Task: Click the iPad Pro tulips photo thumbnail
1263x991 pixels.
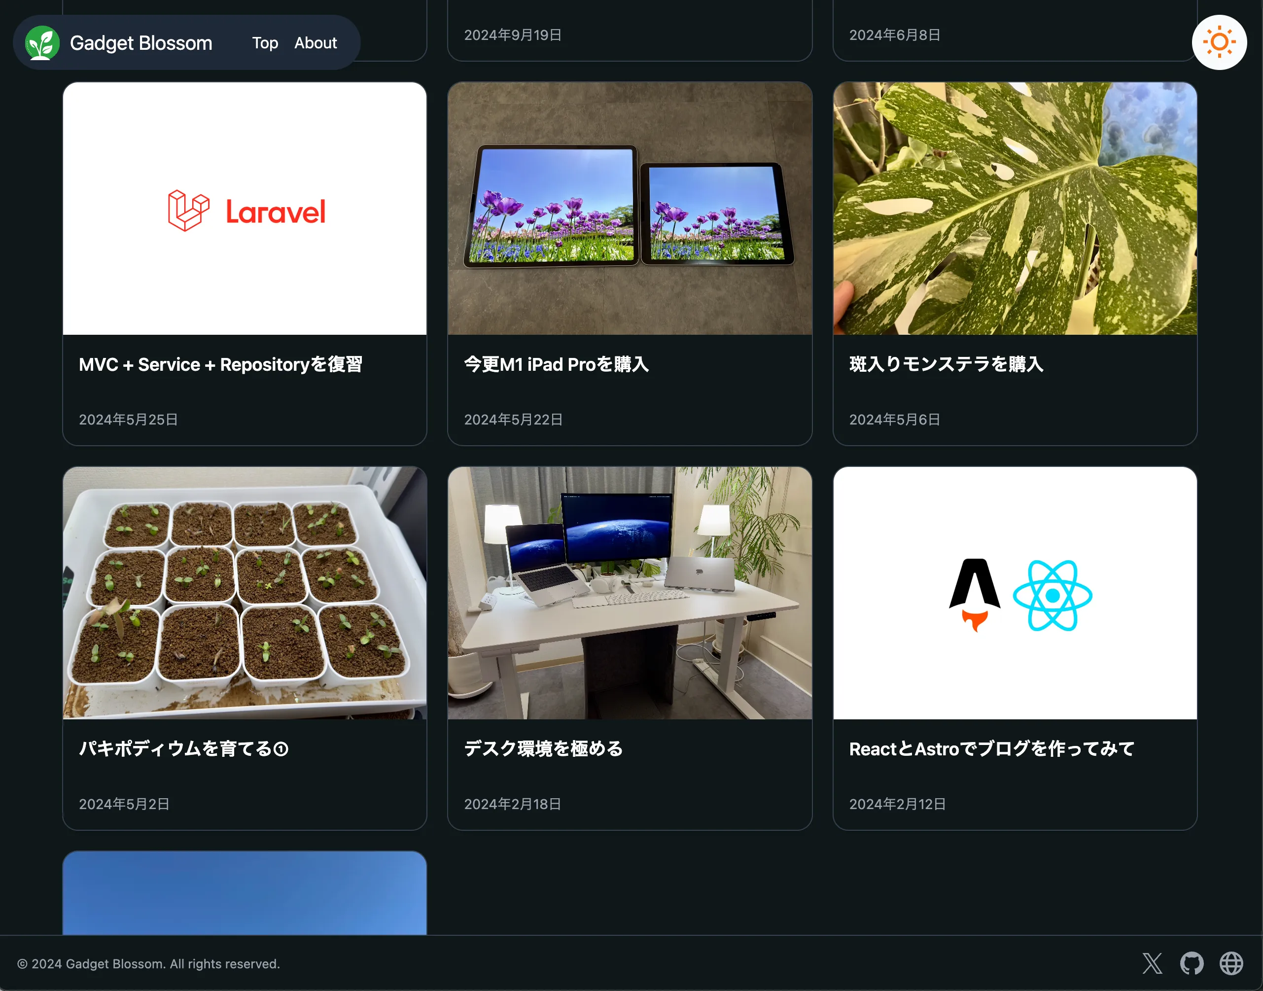Action: [630, 209]
